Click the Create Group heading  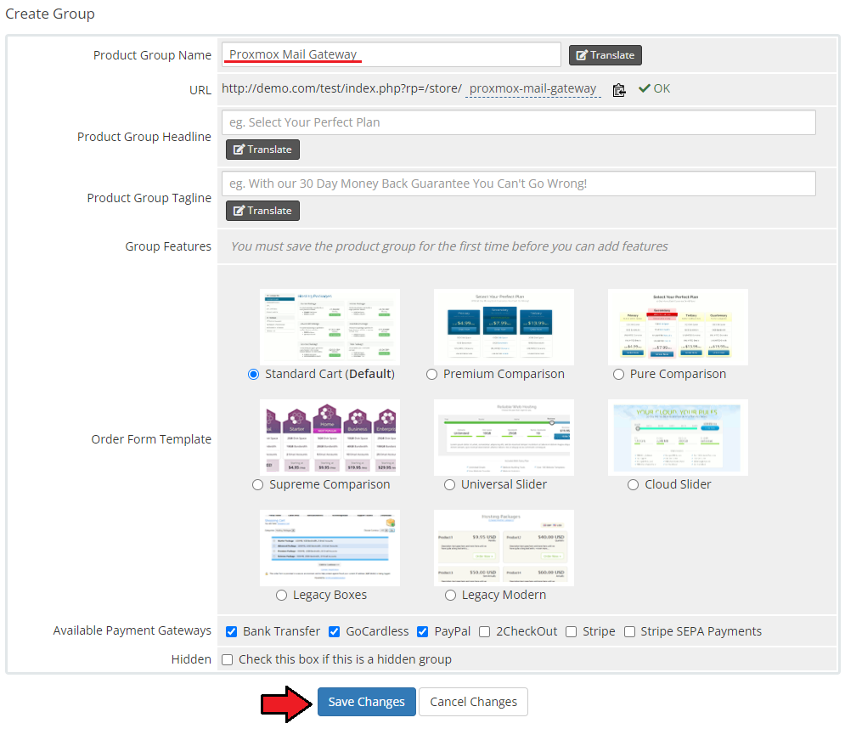[50, 14]
